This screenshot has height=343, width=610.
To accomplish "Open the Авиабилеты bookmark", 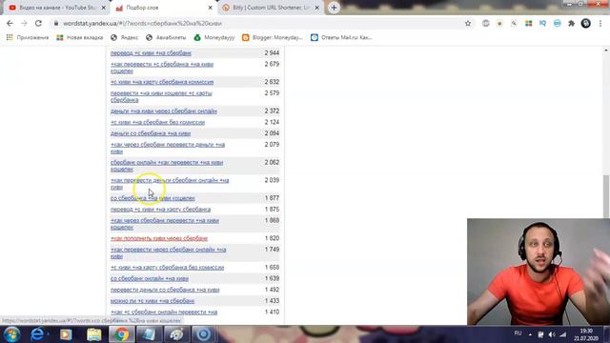I will (166, 37).
